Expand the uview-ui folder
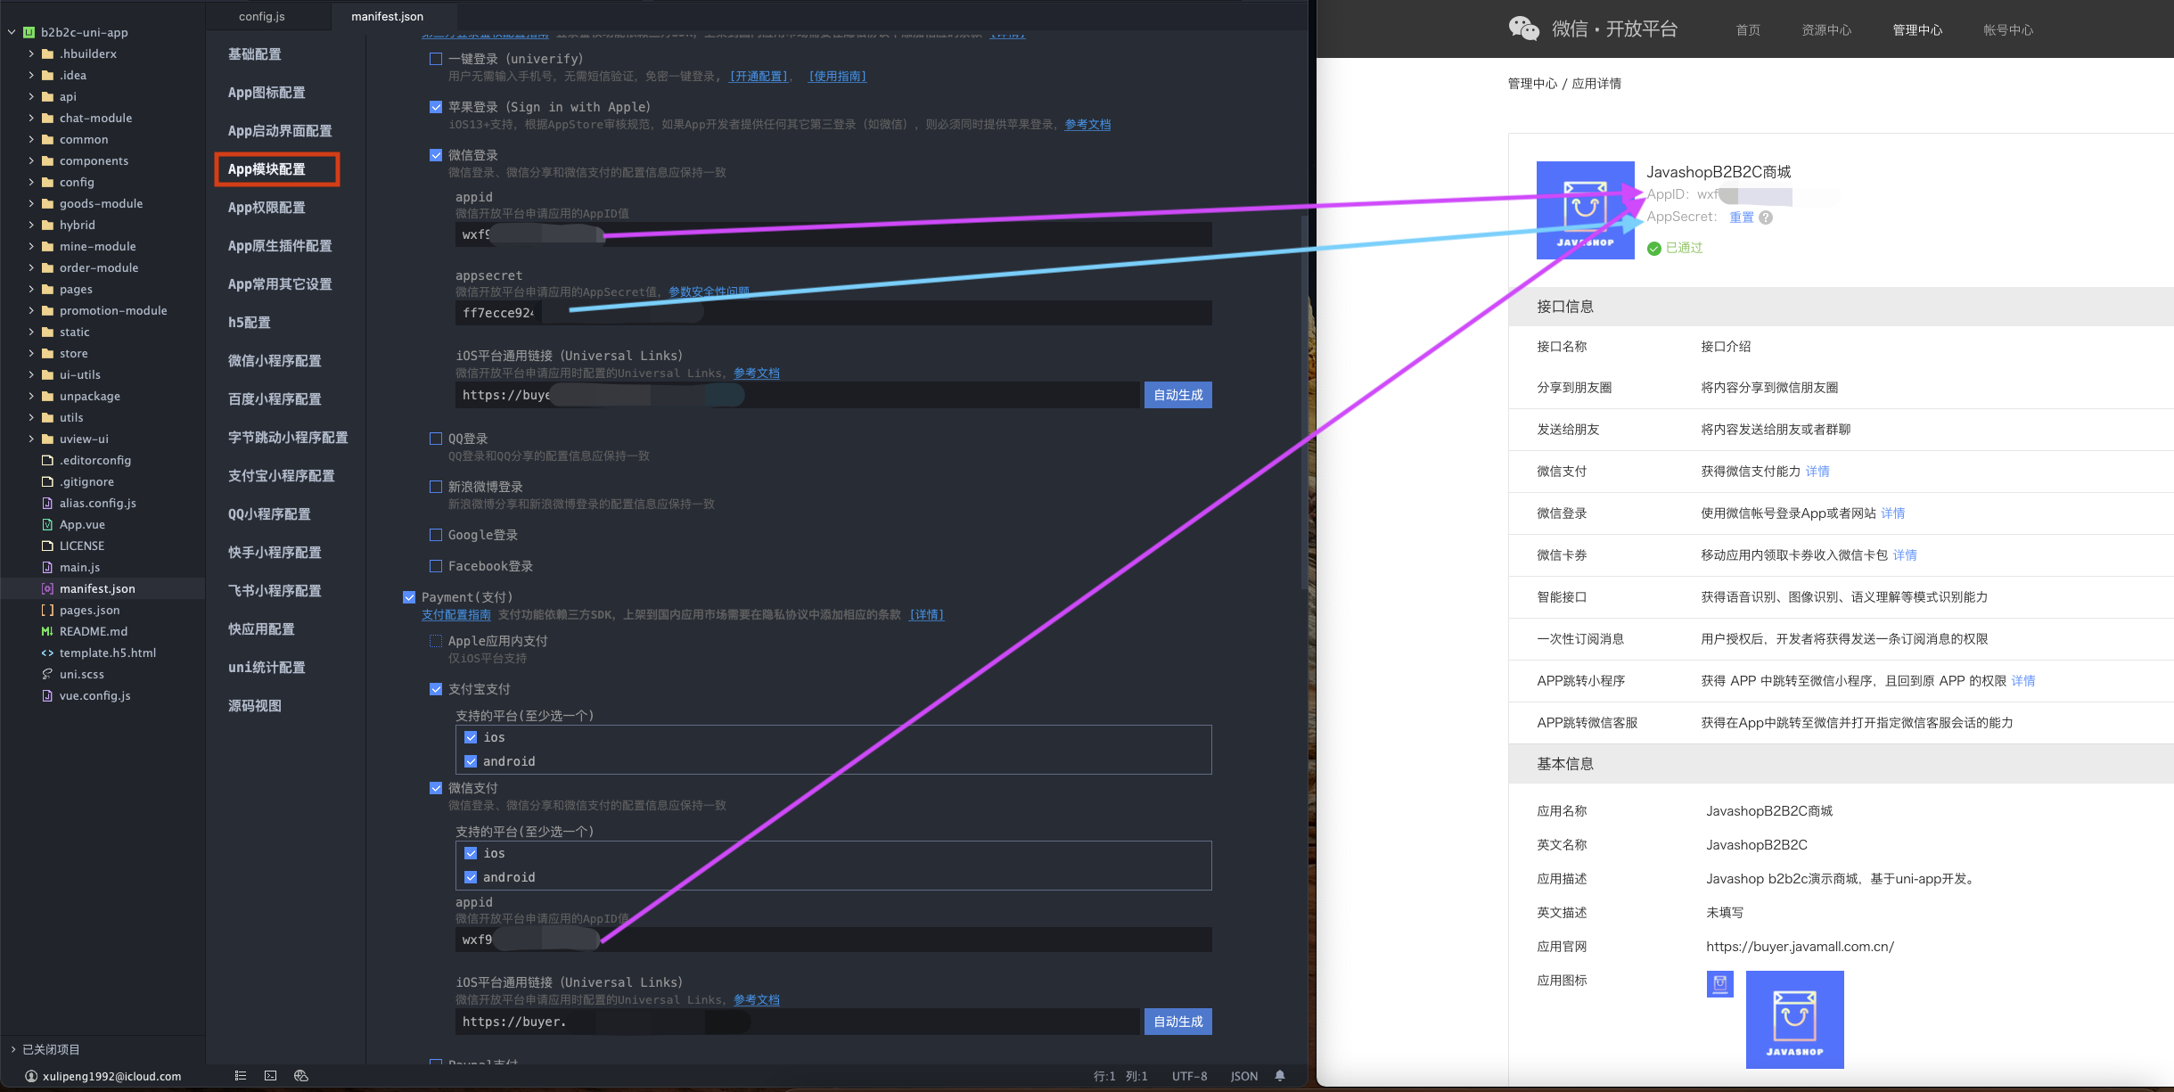Viewport: 2174px width, 1092px height. (x=31, y=439)
